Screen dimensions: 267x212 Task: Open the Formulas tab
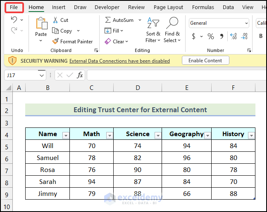pyautogui.click(x=203, y=7)
